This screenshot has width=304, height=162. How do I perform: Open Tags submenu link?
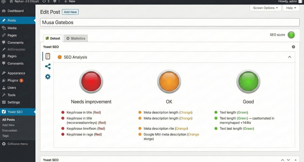[5, 136]
